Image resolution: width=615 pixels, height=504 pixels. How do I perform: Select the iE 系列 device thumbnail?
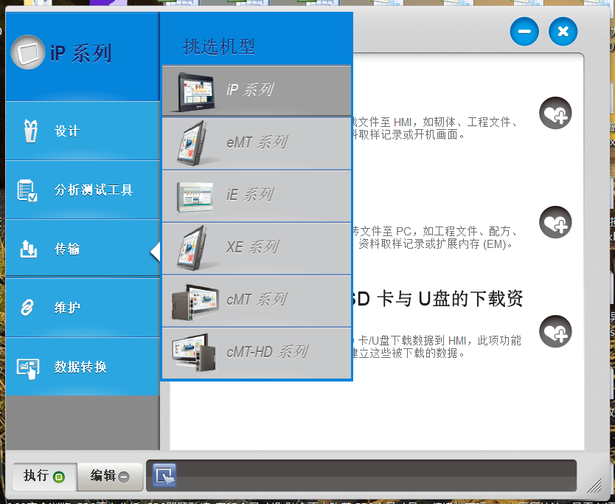(x=195, y=196)
